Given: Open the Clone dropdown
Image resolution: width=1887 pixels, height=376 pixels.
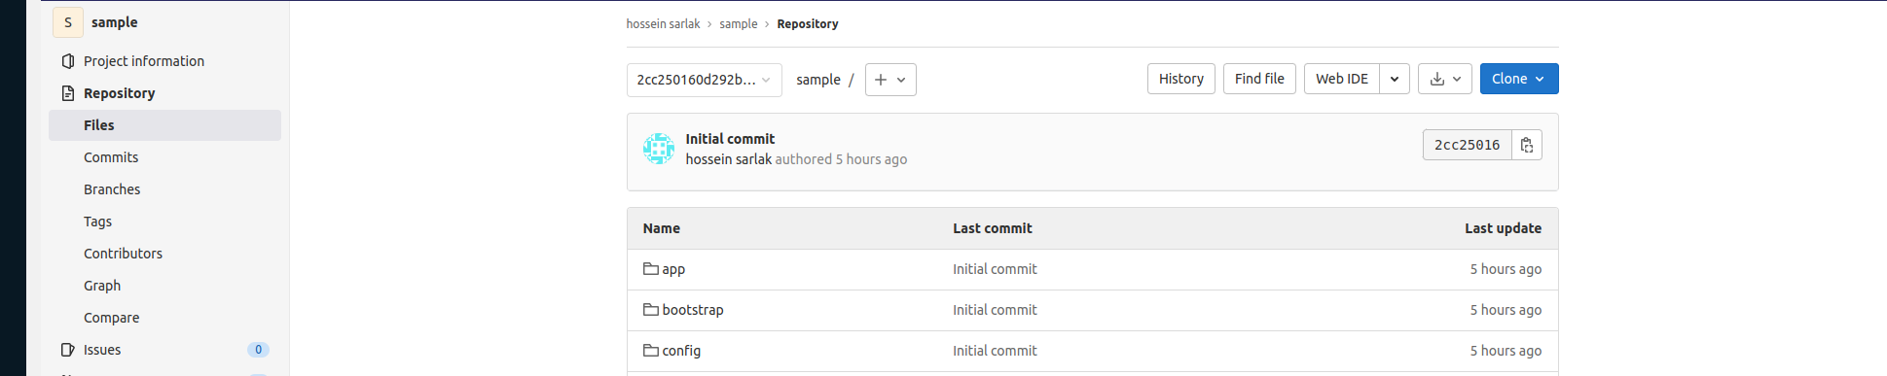Looking at the screenshot, I should pyautogui.click(x=1519, y=79).
